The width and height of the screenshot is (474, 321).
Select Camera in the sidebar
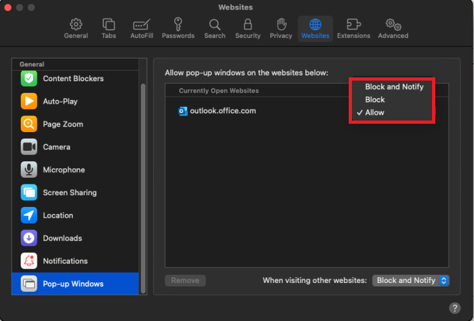point(56,147)
